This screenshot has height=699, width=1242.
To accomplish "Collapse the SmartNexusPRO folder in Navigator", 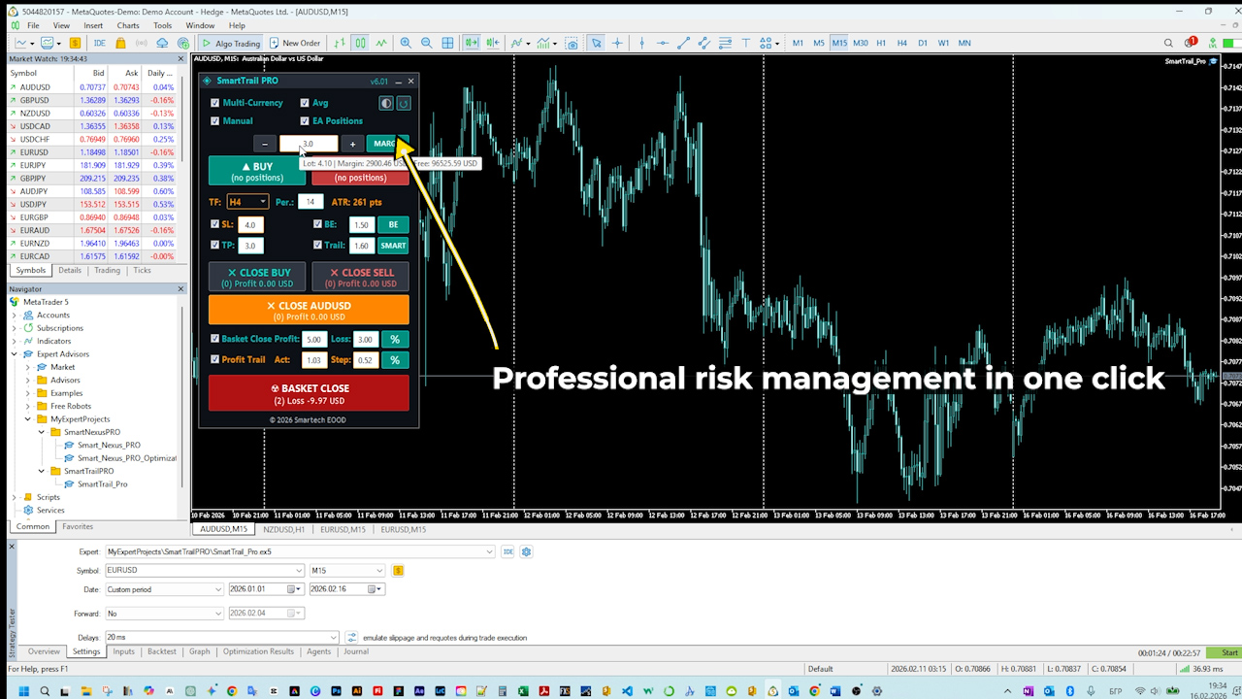I will (42, 432).
